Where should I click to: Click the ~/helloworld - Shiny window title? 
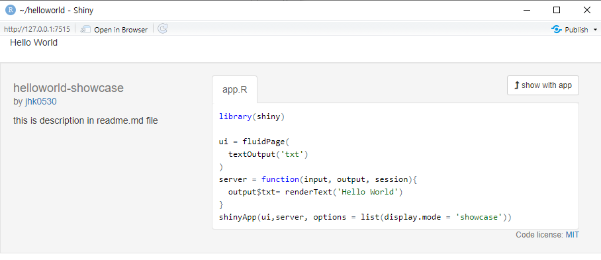56,11
